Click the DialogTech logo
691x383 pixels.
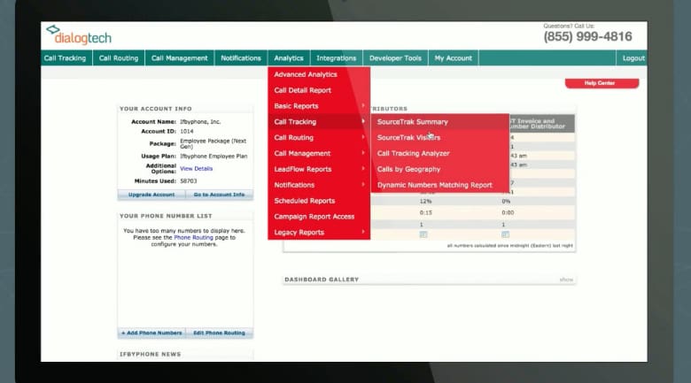click(x=80, y=35)
